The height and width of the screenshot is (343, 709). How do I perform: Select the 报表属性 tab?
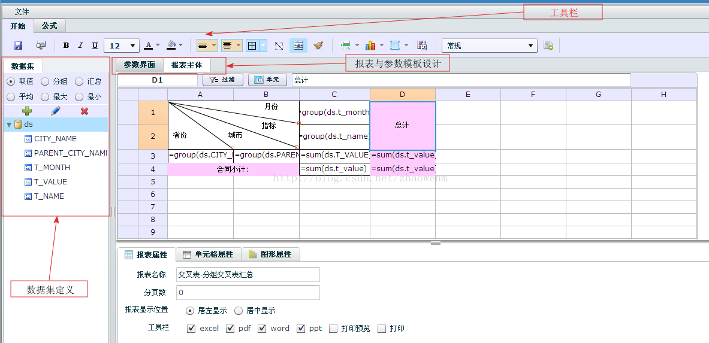click(146, 254)
